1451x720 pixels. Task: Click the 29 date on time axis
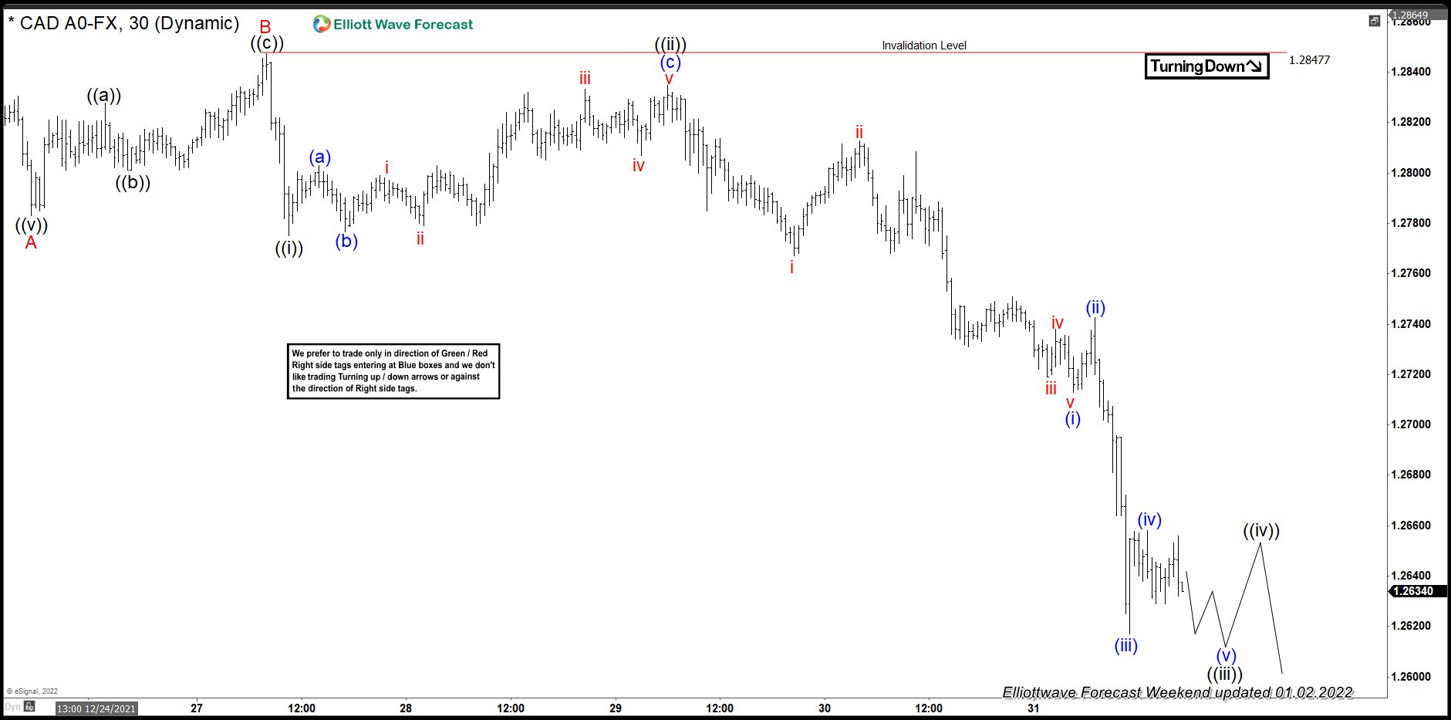[616, 708]
